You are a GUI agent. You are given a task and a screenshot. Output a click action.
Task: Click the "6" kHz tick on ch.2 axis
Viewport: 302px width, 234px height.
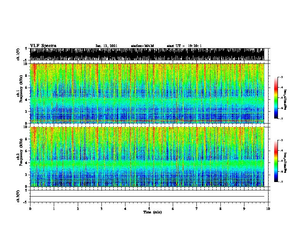point(27,151)
